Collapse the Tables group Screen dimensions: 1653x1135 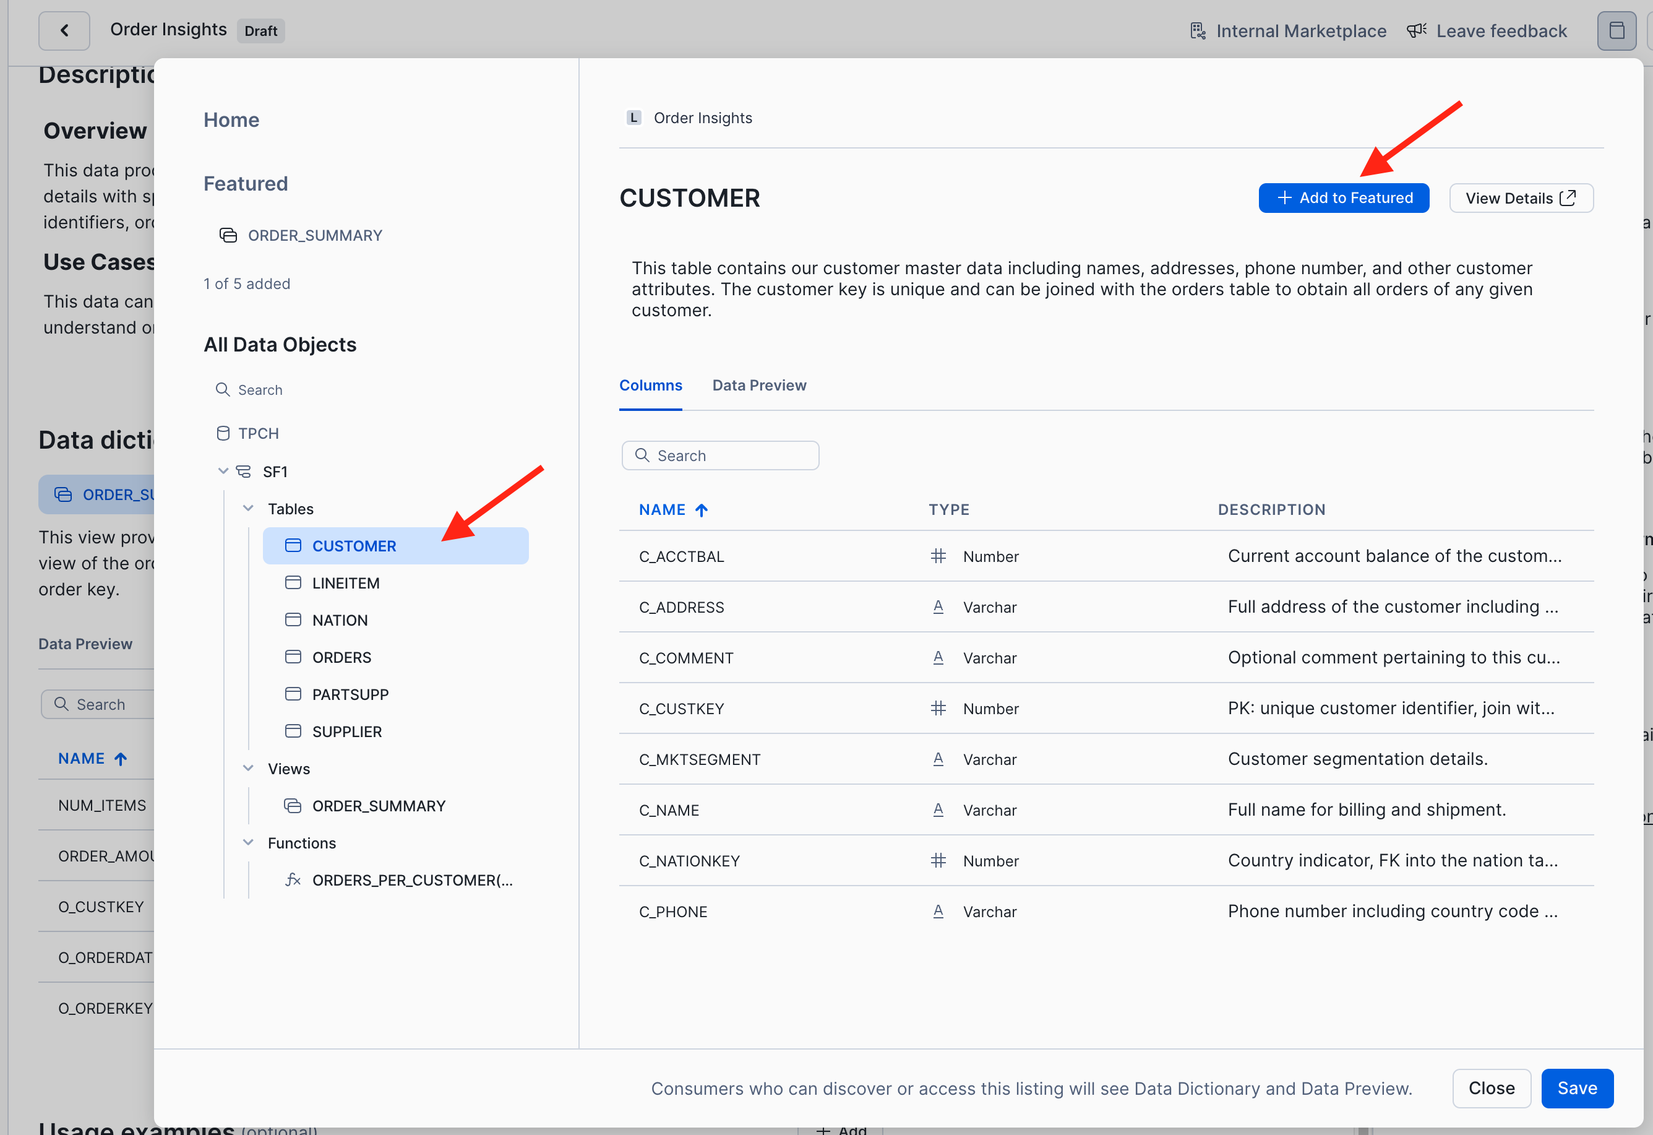(x=248, y=508)
